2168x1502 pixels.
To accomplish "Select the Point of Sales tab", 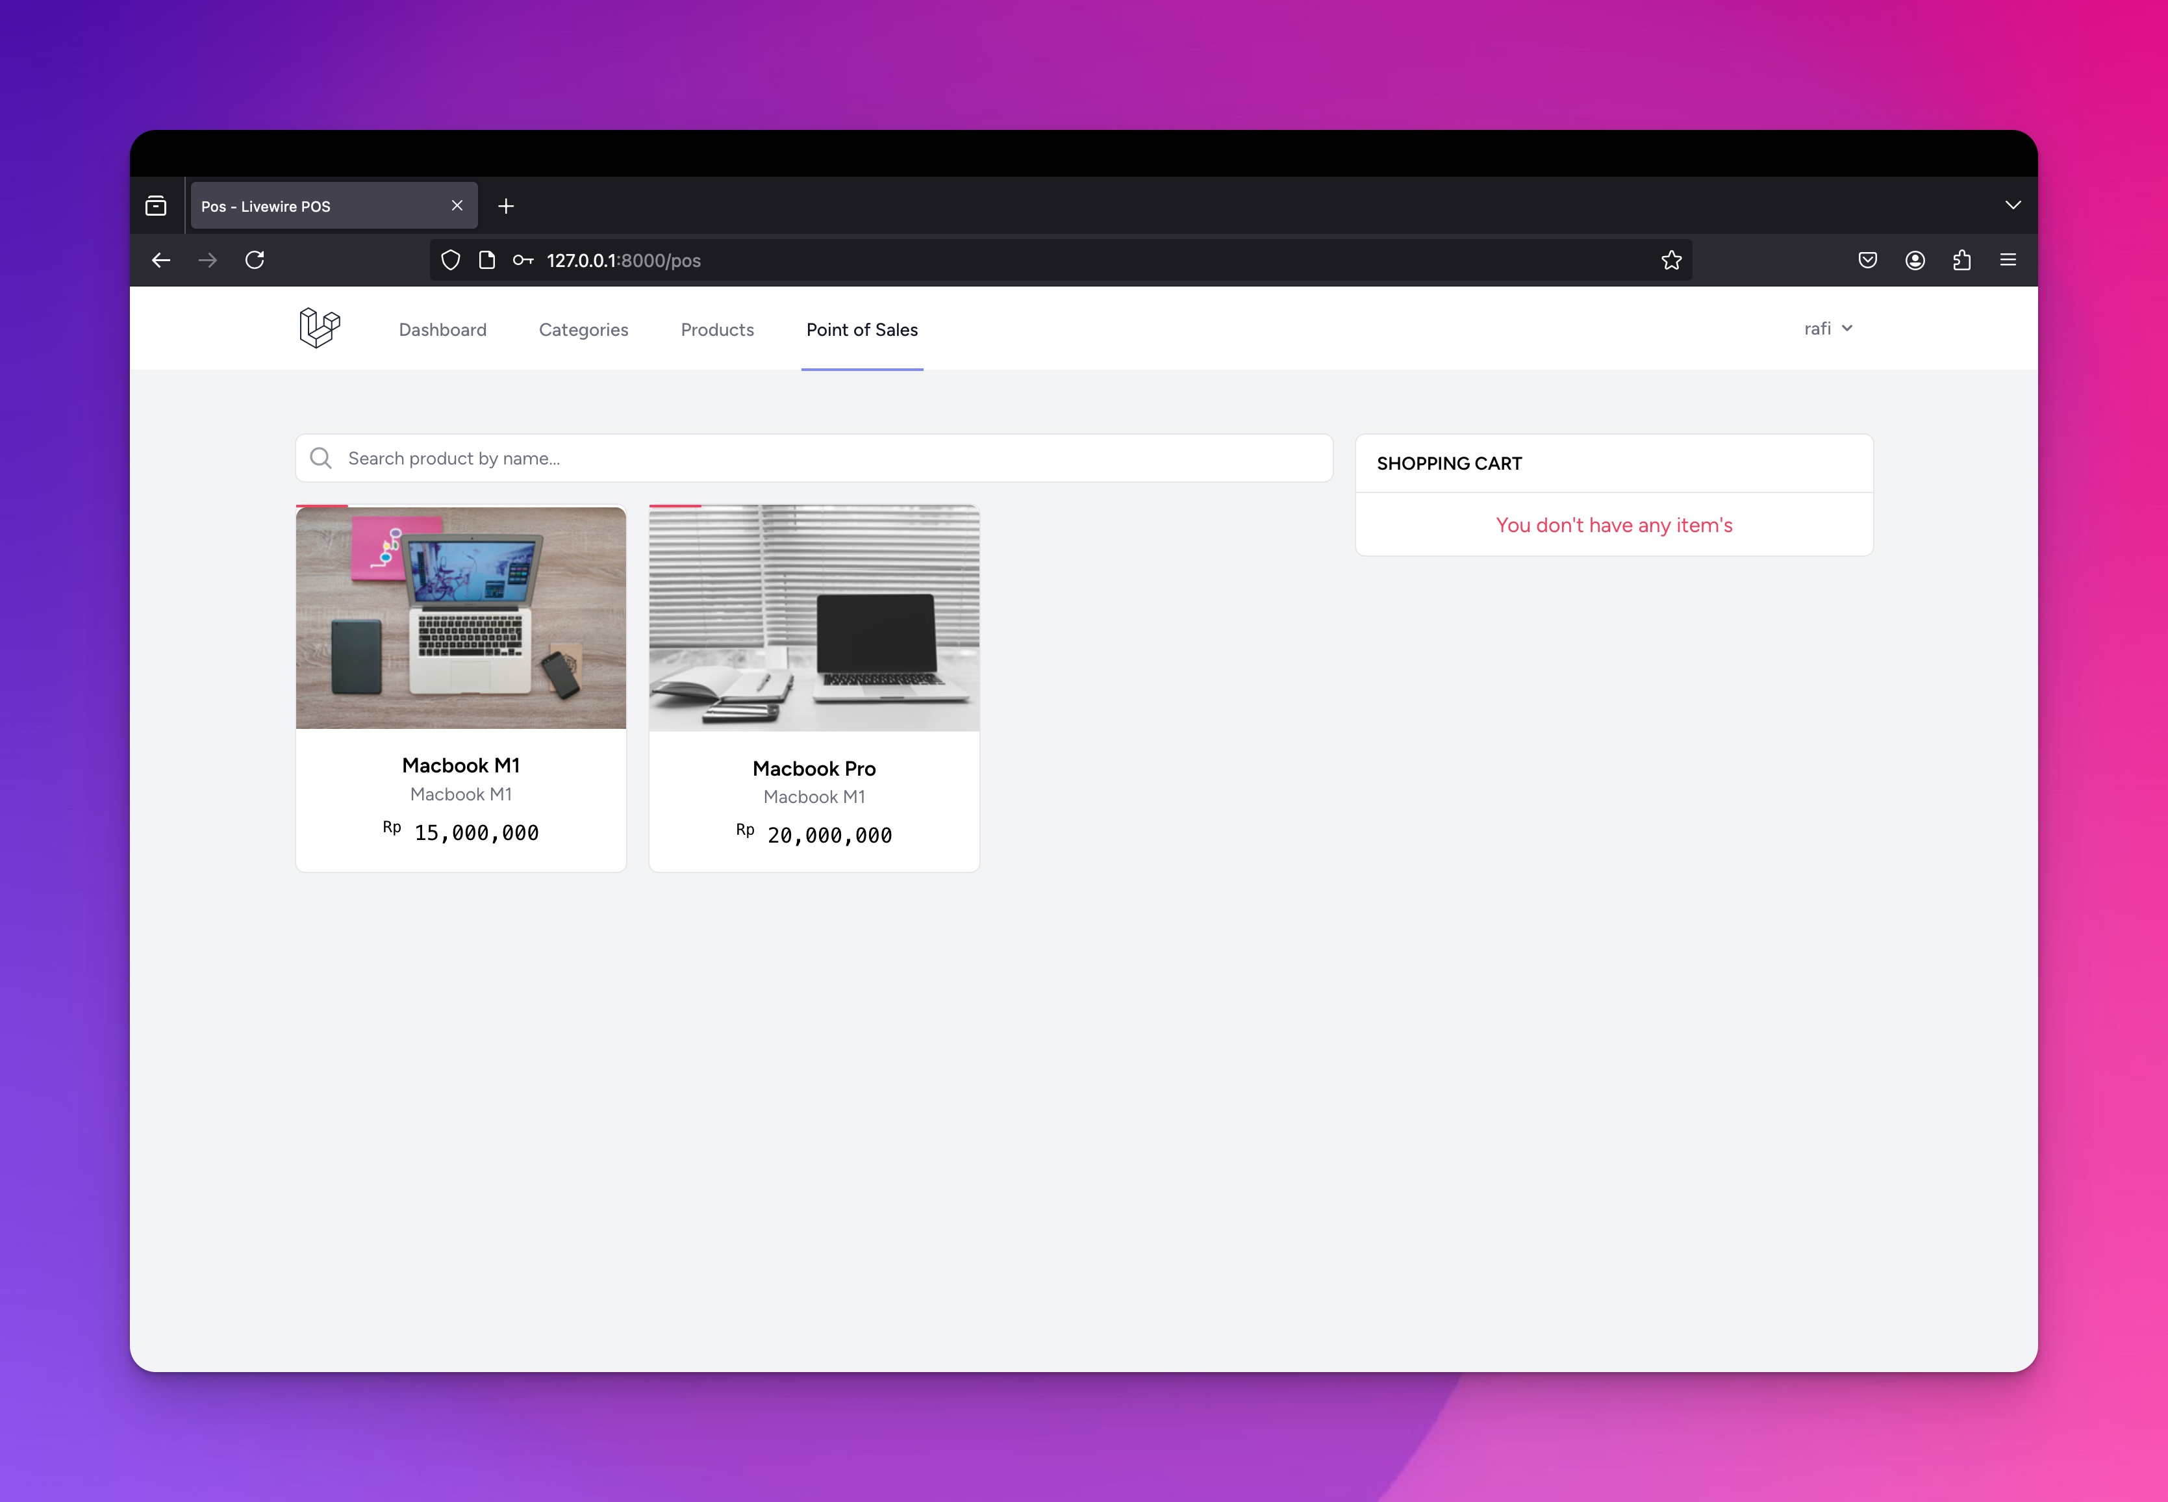I will point(861,329).
